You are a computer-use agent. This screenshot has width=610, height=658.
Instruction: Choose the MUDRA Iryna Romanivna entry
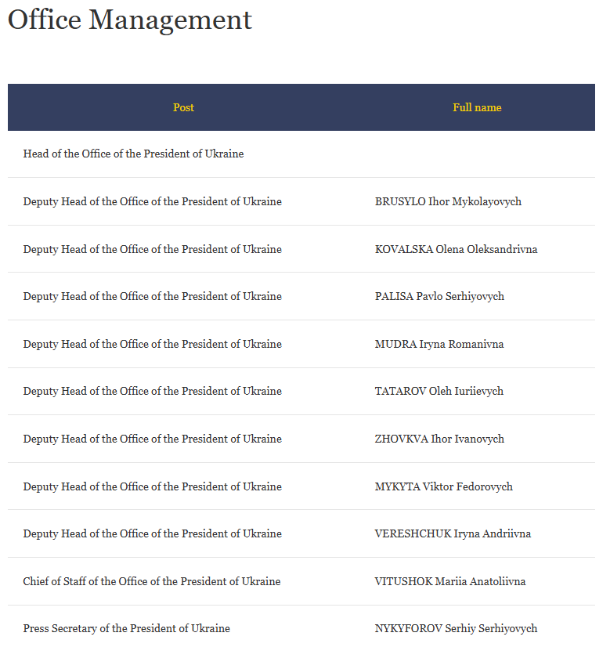[x=439, y=345]
